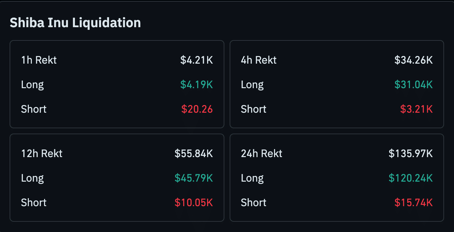Click the 1h Short value $20.26
The width and height of the screenshot is (454, 232).
pos(197,109)
